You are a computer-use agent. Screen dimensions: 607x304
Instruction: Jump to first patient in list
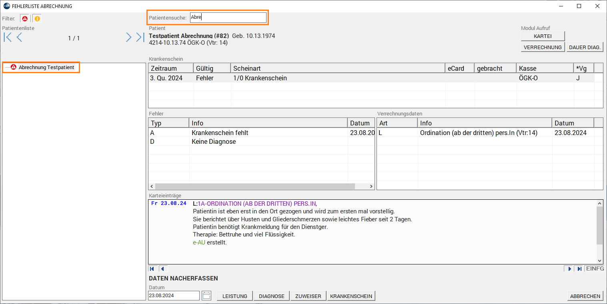pyautogui.click(x=8, y=38)
